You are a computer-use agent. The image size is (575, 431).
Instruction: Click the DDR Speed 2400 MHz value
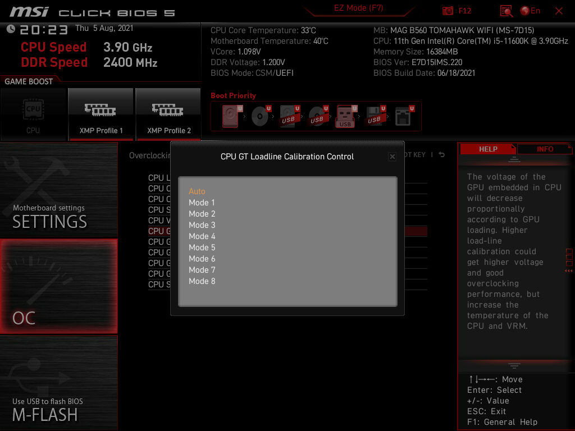coord(130,63)
